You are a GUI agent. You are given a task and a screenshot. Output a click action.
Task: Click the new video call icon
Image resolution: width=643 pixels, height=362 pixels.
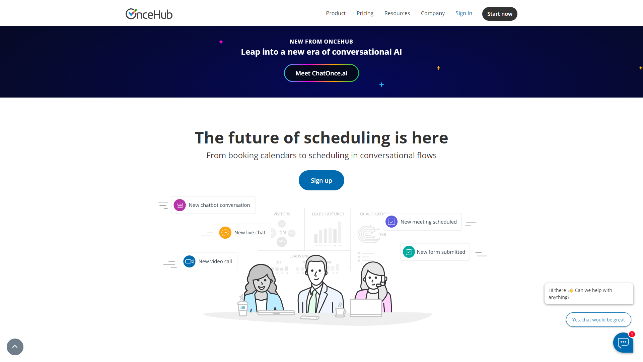click(x=189, y=261)
